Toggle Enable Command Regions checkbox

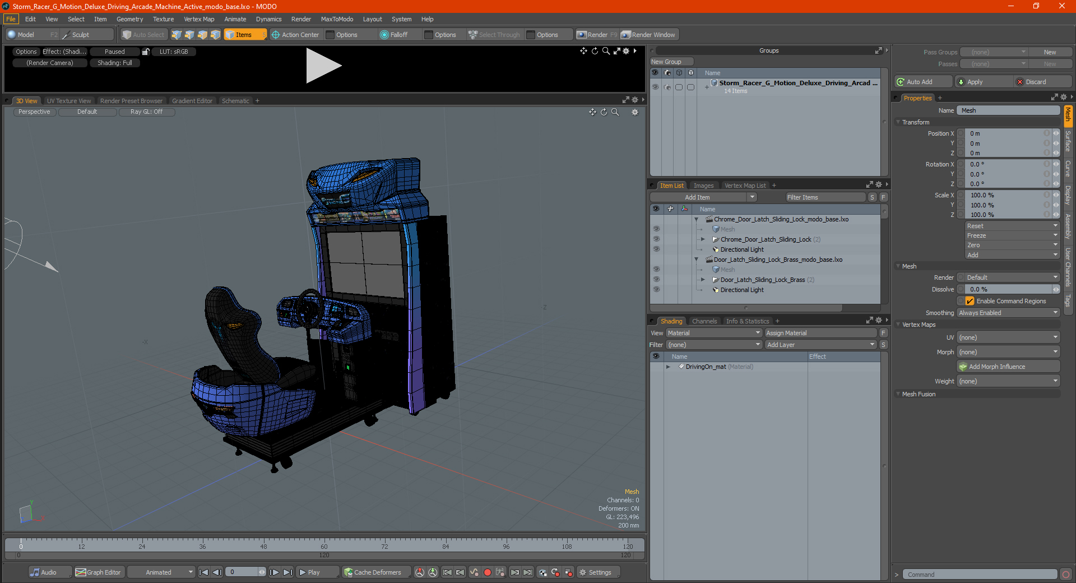(970, 301)
